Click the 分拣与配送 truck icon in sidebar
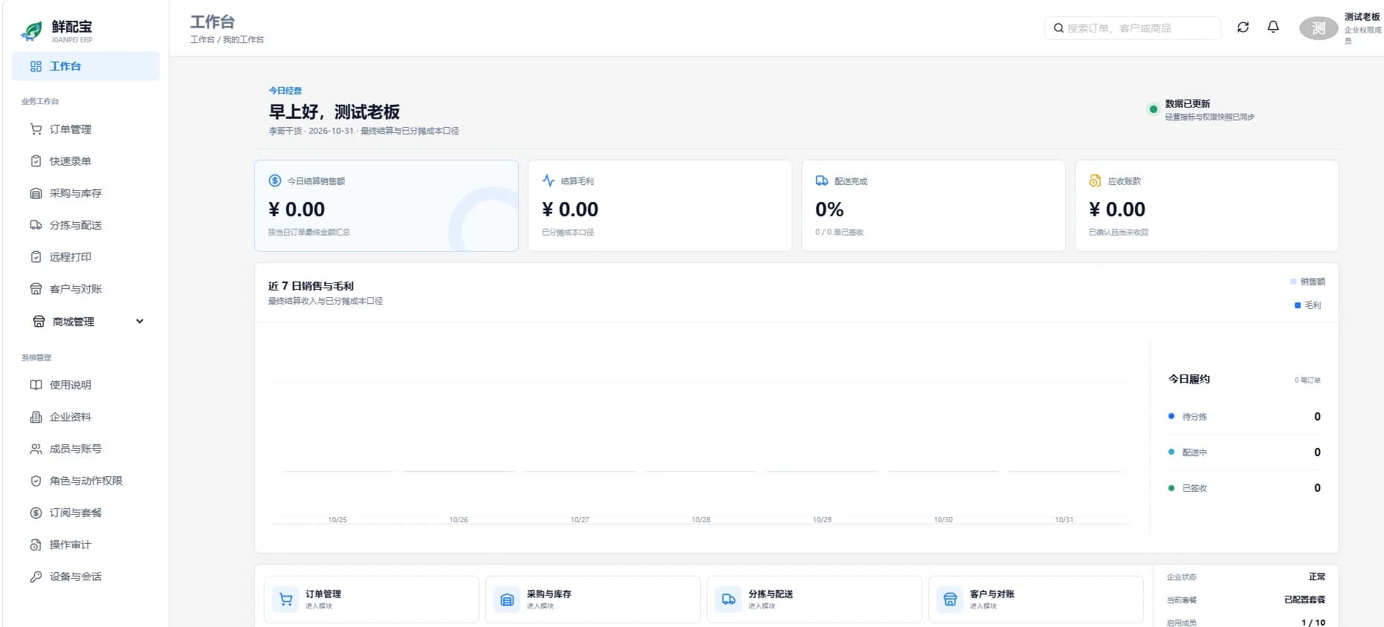The image size is (1384, 627). click(x=36, y=225)
